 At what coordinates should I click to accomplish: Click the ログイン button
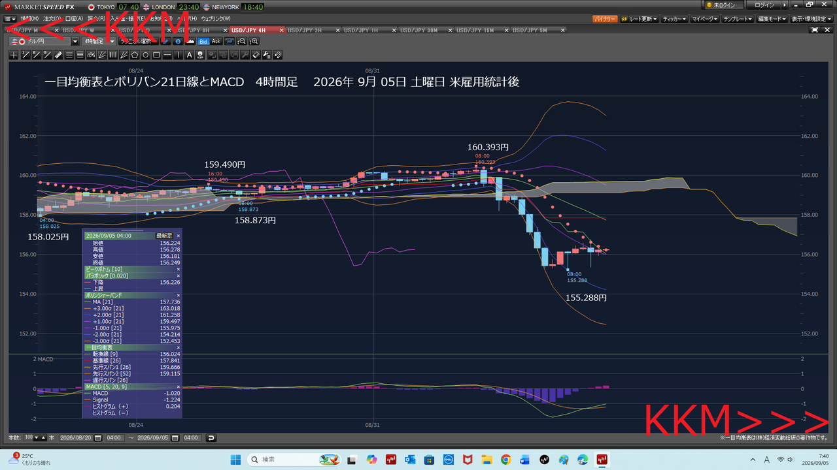coord(764,5)
